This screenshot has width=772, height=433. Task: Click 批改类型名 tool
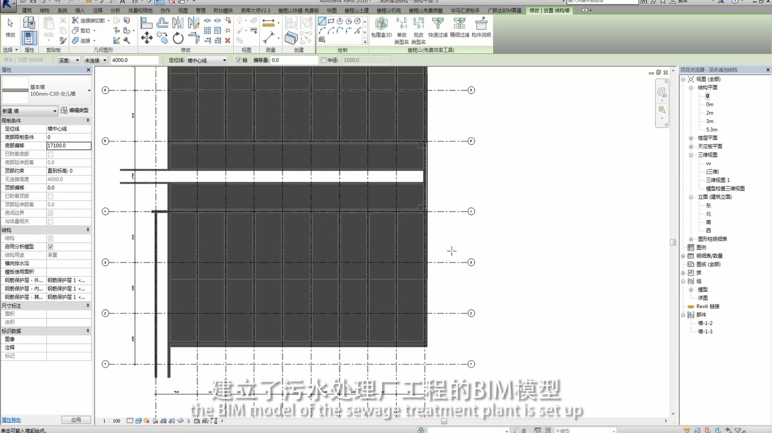click(419, 30)
